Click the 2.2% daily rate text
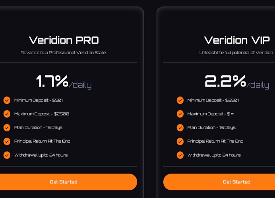 (237, 82)
